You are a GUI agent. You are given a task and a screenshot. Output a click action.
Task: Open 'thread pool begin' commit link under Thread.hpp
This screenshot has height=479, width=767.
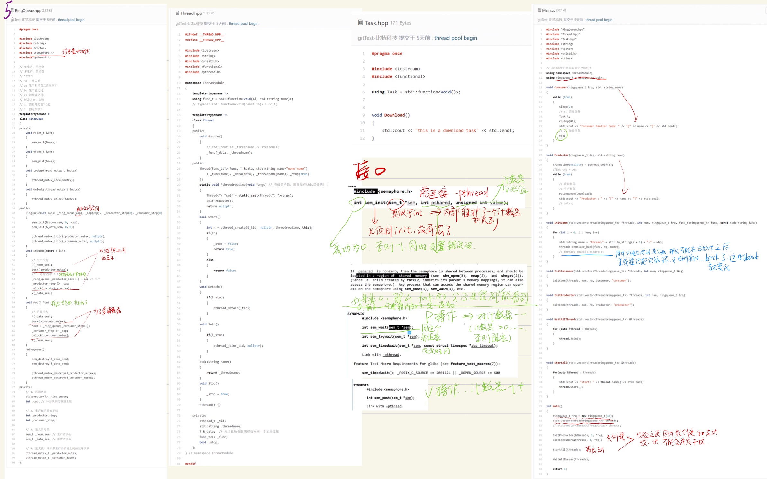[x=243, y=23]
